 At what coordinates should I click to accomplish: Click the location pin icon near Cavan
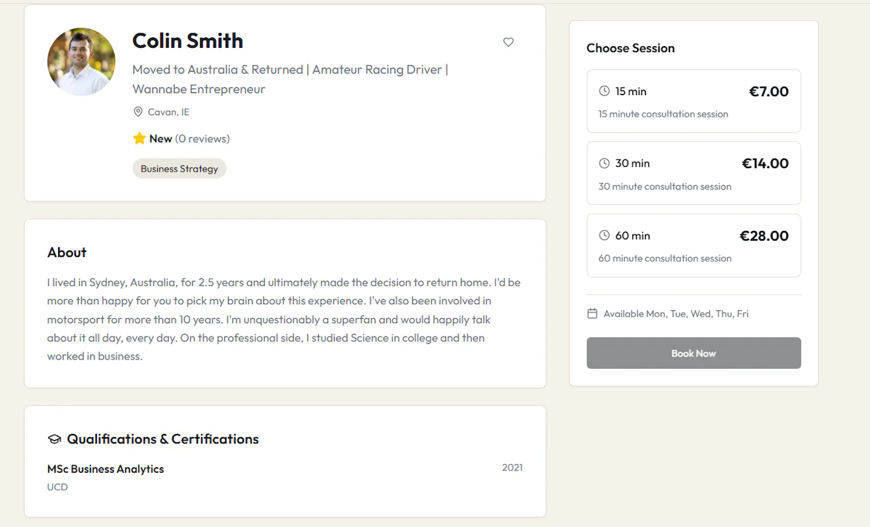pos(138,112)
